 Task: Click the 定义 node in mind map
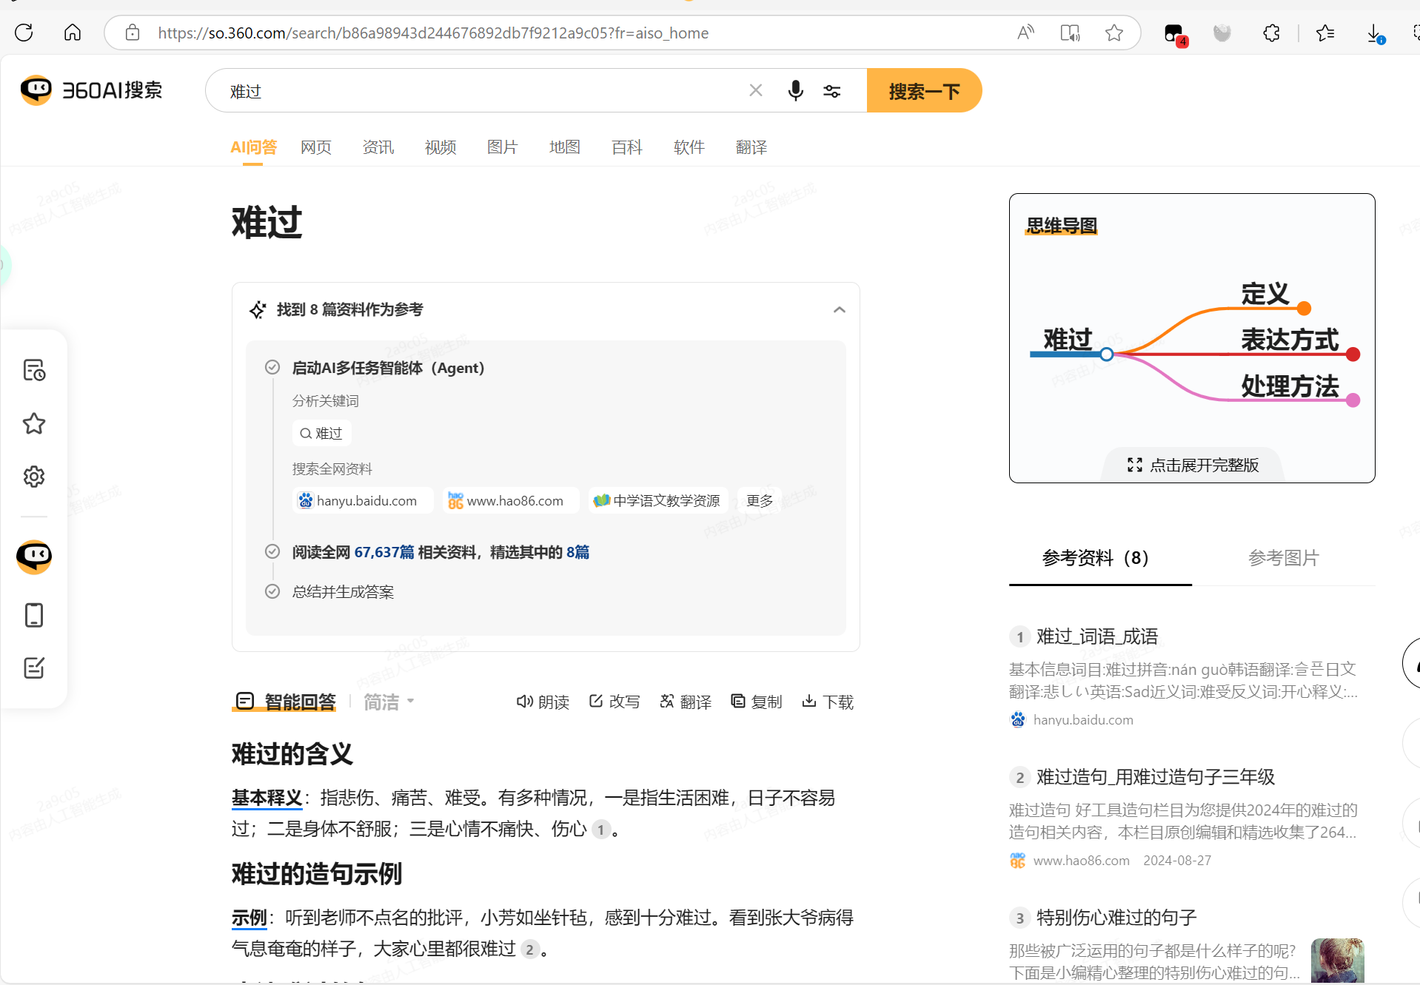click(1265, 295)
